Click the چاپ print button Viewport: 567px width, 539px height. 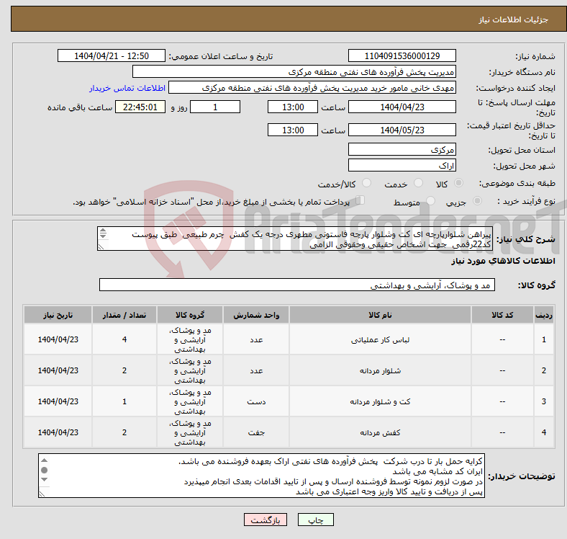[x=316, y=520]
